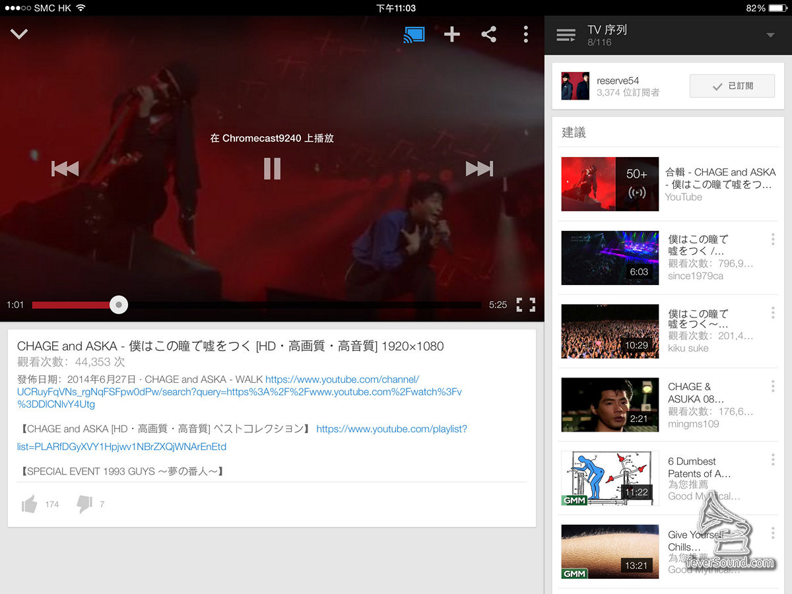Click the progress bar scrubber handle

tap(118, 305)
